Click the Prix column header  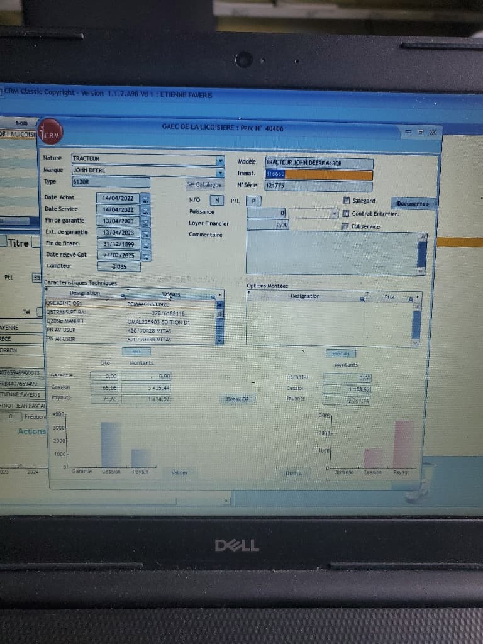pyautogui.click(x=389, y=297)
